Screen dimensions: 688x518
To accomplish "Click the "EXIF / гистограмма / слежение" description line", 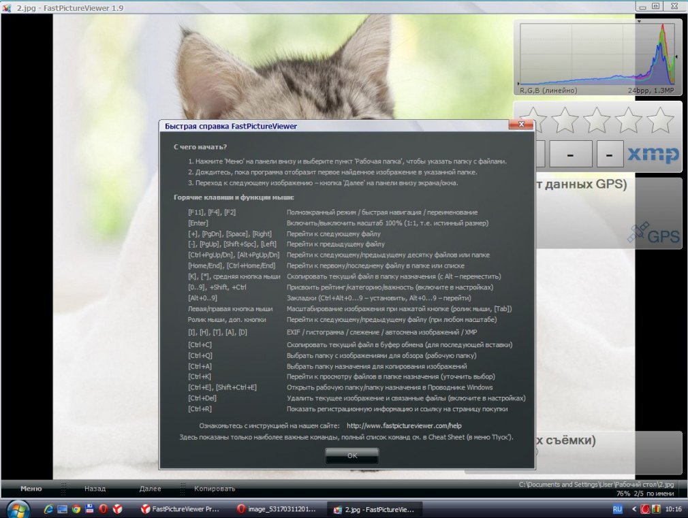I will point(381,332).
